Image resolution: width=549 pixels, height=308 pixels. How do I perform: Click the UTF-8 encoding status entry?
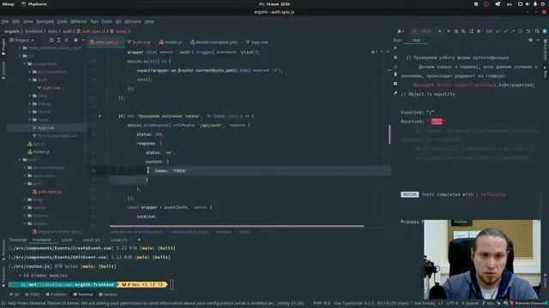pos(452,303)
